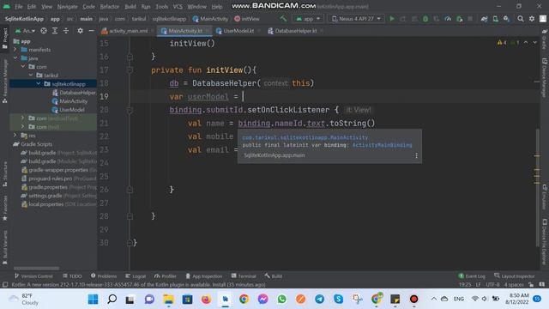This screenshot has height=309, width=549.
Task: Hide the Project panel with minus icon
Action: pos(91,31)
